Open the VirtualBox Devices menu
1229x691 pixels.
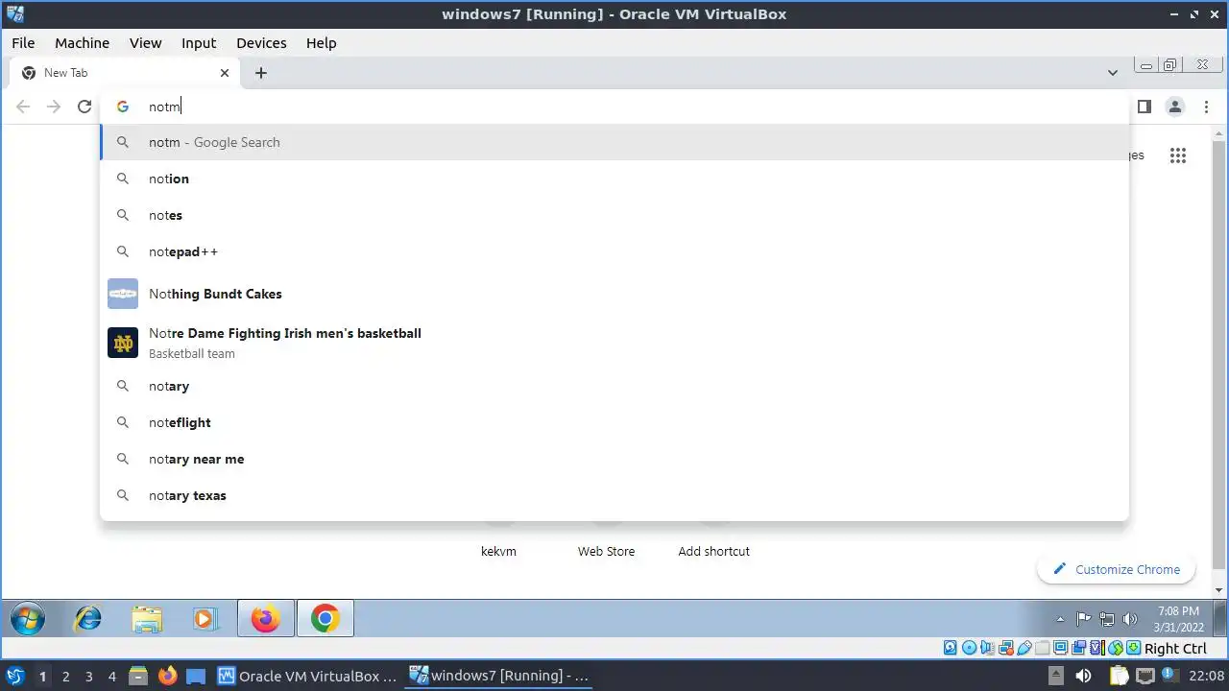coord(261,42)
